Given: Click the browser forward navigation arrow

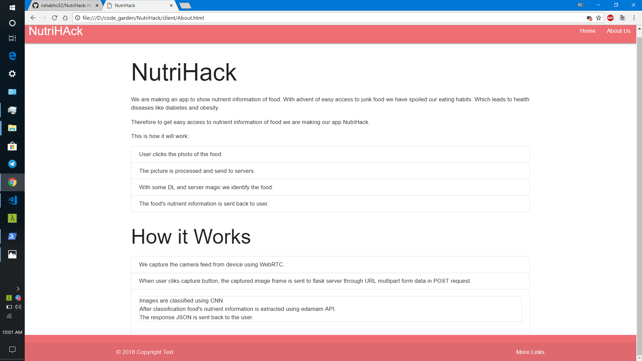Looking at the screenshot, I should pyautogui.click(x=44, y=18).
